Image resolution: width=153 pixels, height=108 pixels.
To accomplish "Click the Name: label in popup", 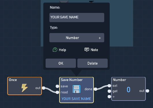I will click(x=55, y=7).
